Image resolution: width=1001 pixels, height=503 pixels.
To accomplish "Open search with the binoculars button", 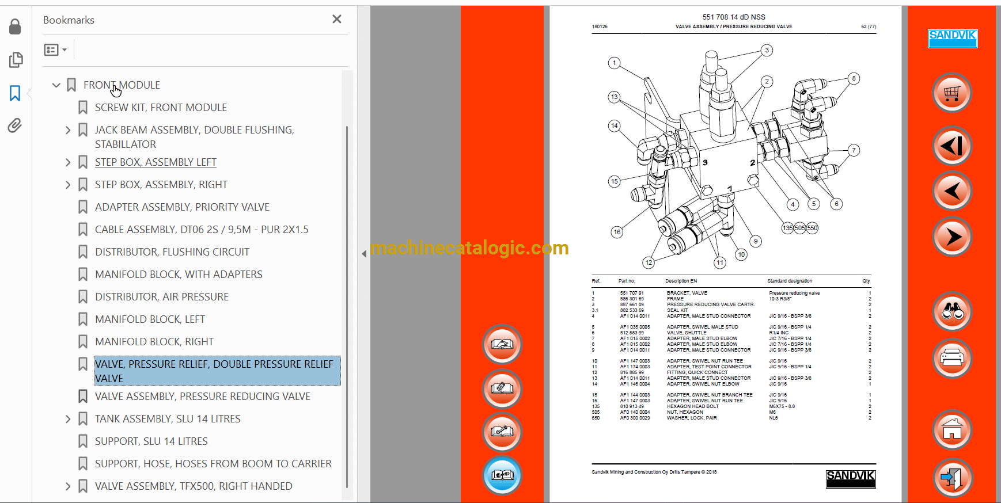I will click(x=952, y=311).
